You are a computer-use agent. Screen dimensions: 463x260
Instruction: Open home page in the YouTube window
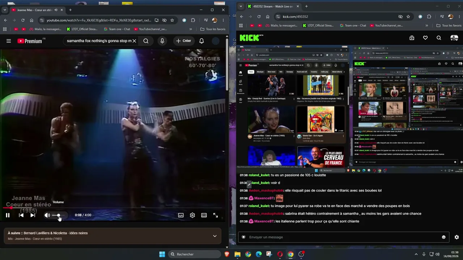click(x=31, y=20)
